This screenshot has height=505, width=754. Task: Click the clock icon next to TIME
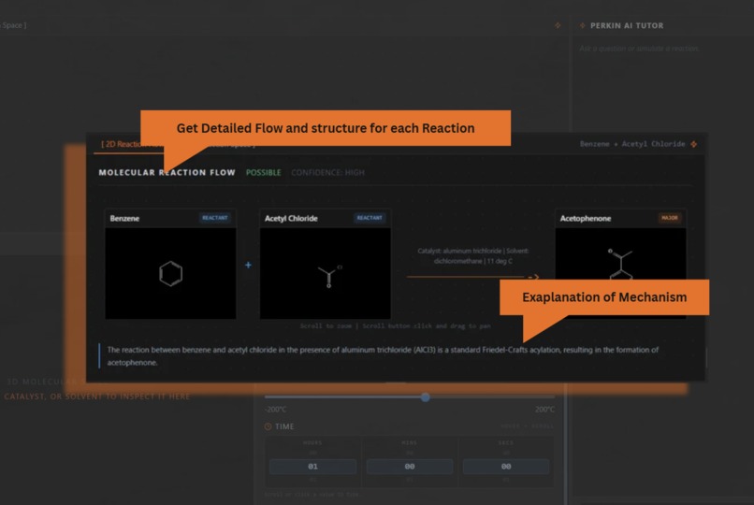click(x=268, y=426)
